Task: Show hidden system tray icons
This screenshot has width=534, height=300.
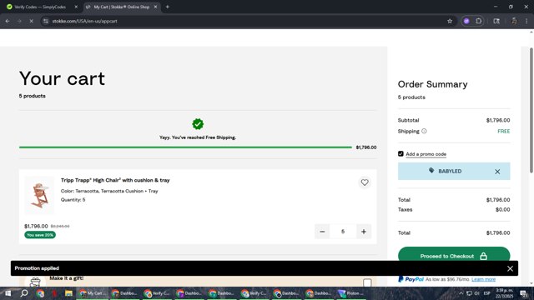Action: pos(461,293)
